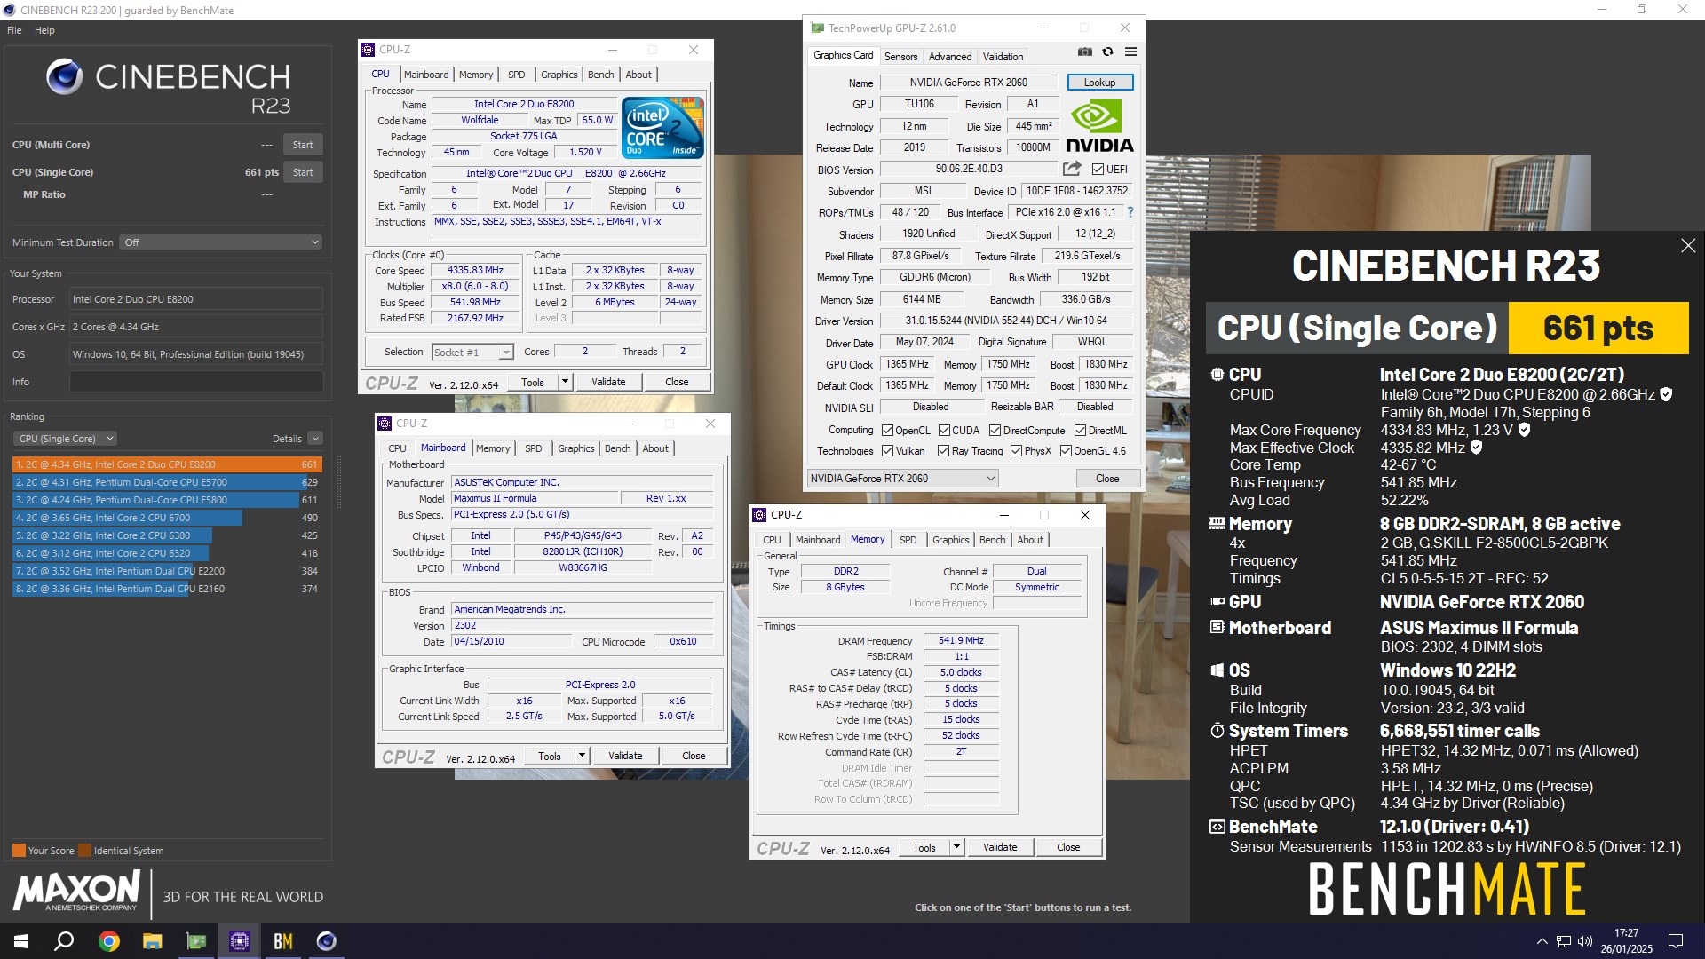Viewport: 1705px width, 959px height.
Task: Open the Minimum Test Duration dropdown
Action: coord(220,242)
